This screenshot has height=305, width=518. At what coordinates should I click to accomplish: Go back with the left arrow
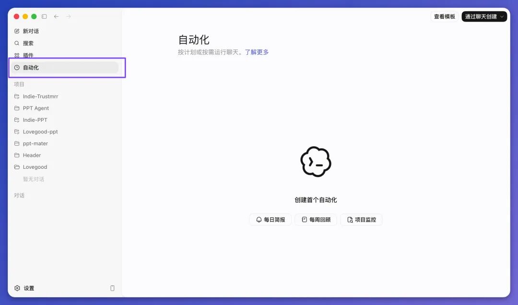[x=57, y=16]
